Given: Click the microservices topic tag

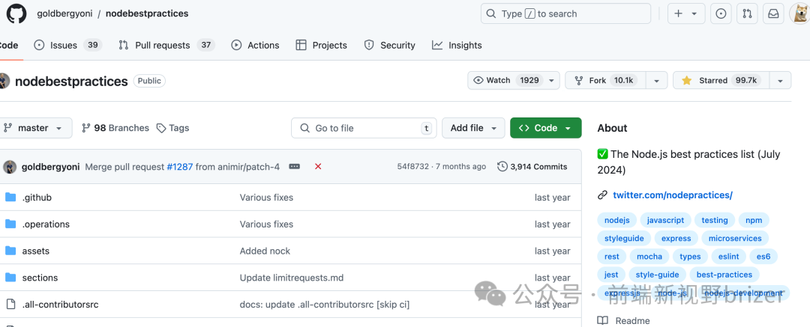Looking at the screenshot, I should (x=735, y=238).
